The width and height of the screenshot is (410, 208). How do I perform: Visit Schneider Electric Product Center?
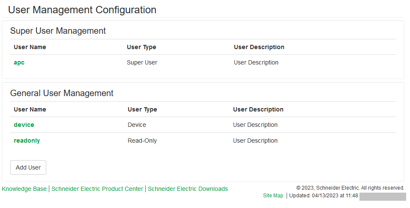pos(97,189)
